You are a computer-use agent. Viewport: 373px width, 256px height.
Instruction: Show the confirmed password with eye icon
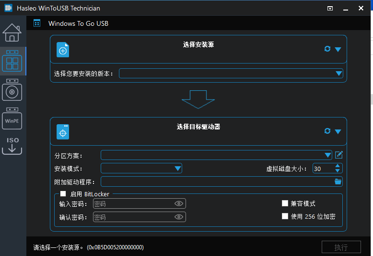coord(179,217)
